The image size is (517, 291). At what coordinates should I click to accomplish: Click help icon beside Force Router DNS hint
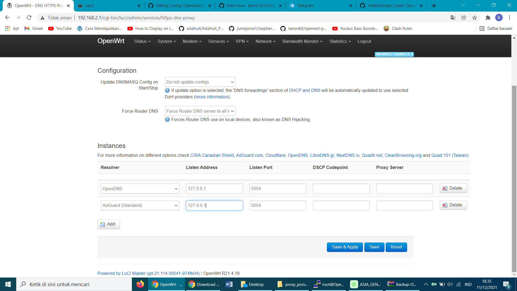167,120
